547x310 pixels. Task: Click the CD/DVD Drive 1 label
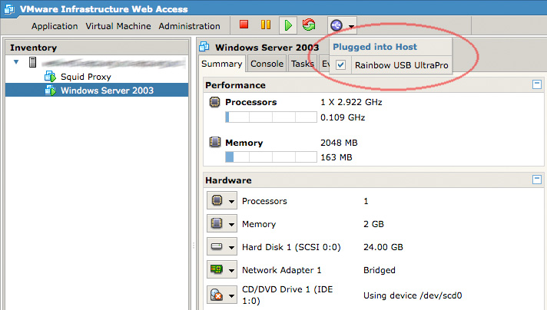287,295
